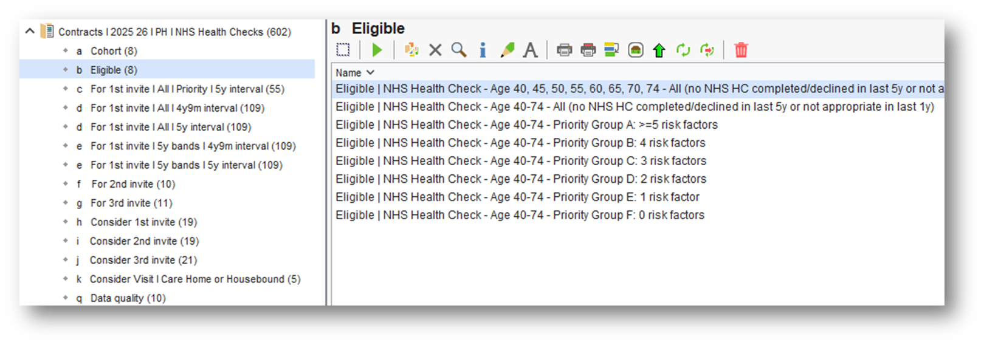Image resolution: width=984 pixels, height=345 pixels.
Task: Open For 1st invite 5y bands 4y9m interval
Action: (193, 146)
